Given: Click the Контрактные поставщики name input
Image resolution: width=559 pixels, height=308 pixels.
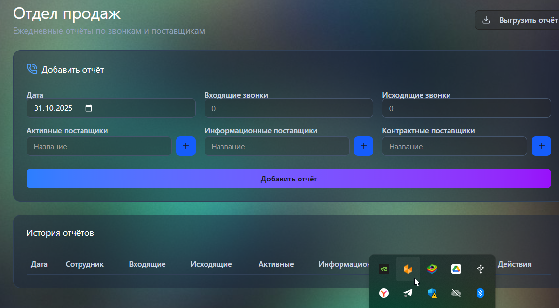Looking at the screenshot, I should pos(454,146).
